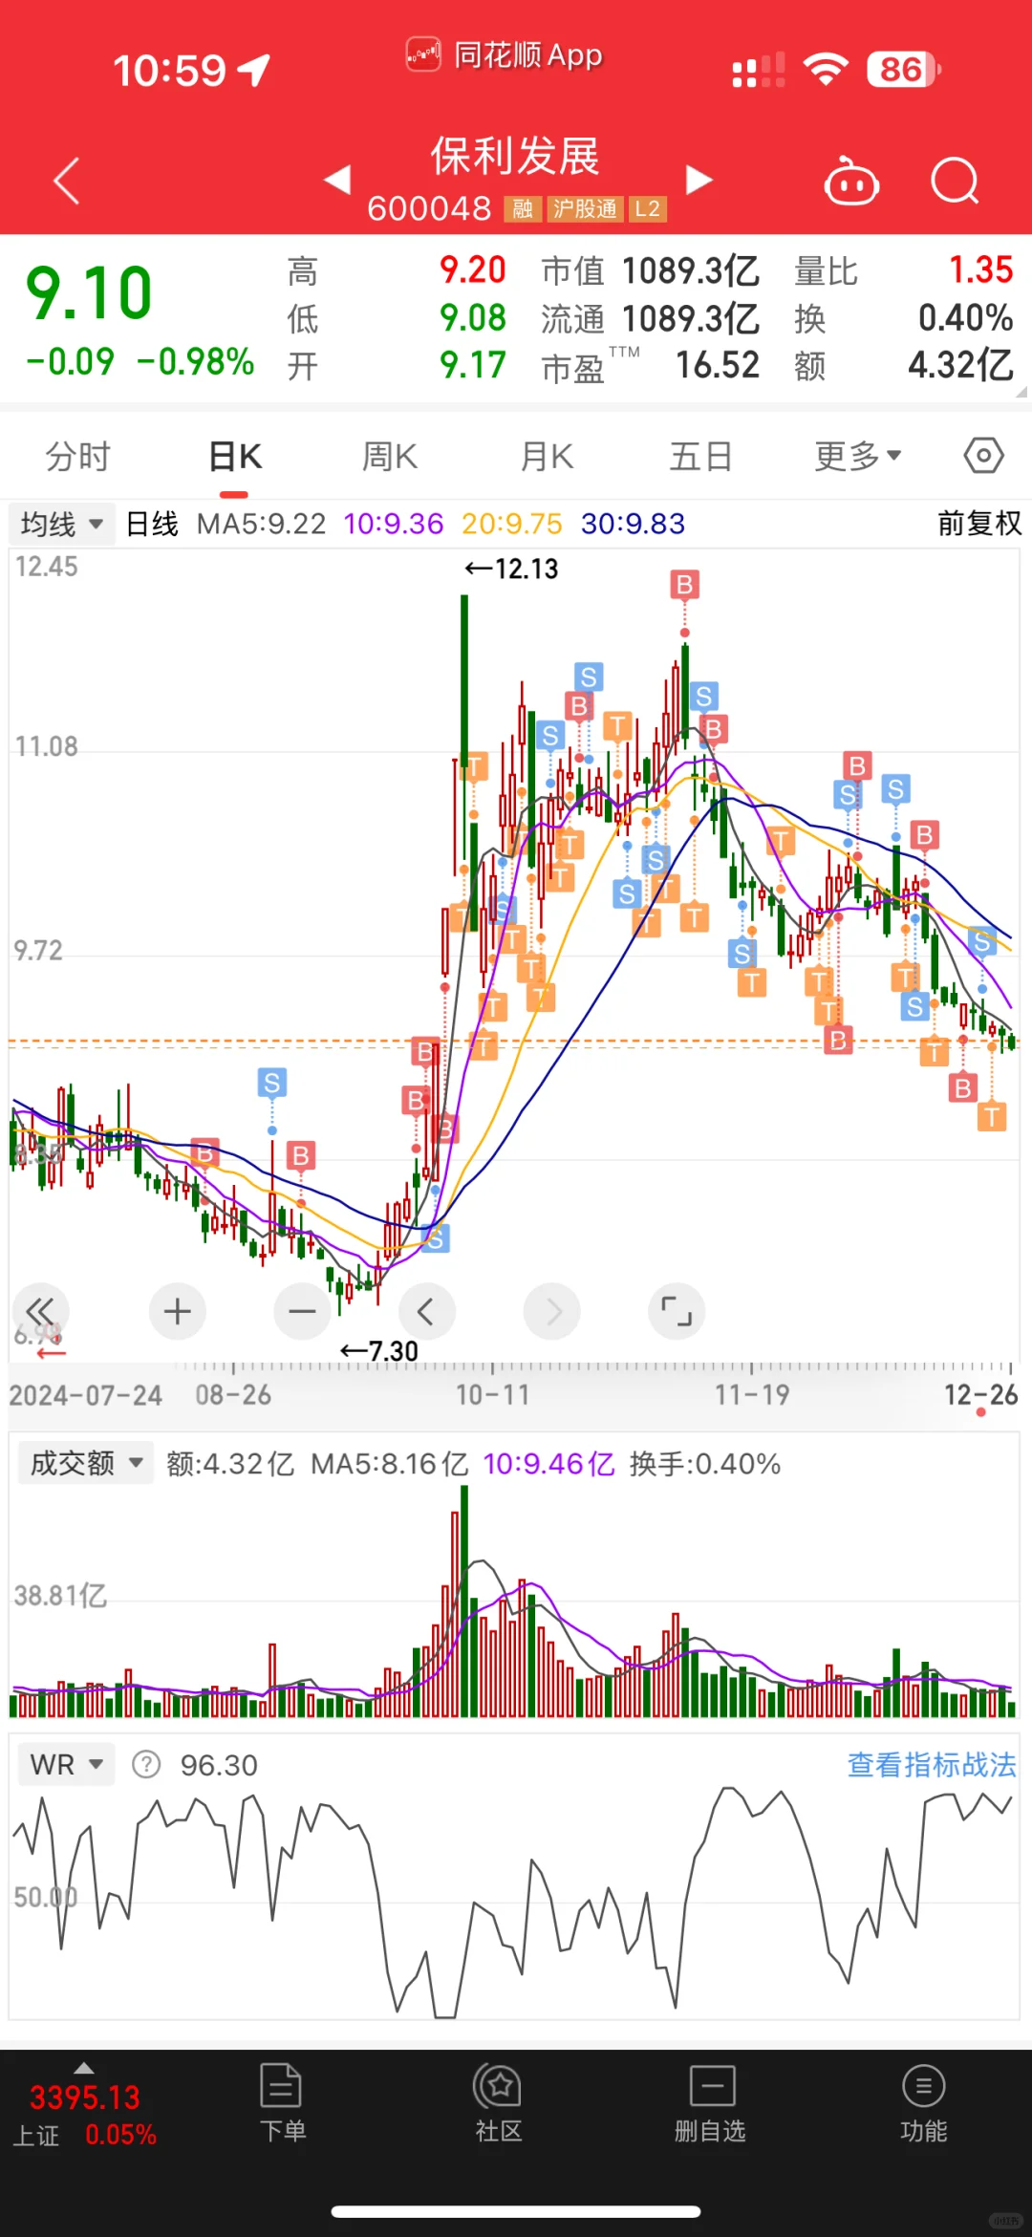Tap the 换手:0.40% volume label
This screenshot has width=1032, height=2237.
coord(705,1464)
